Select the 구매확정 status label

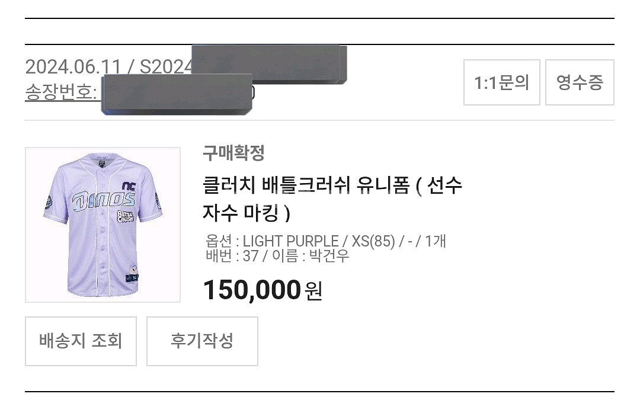click(233, 153)
